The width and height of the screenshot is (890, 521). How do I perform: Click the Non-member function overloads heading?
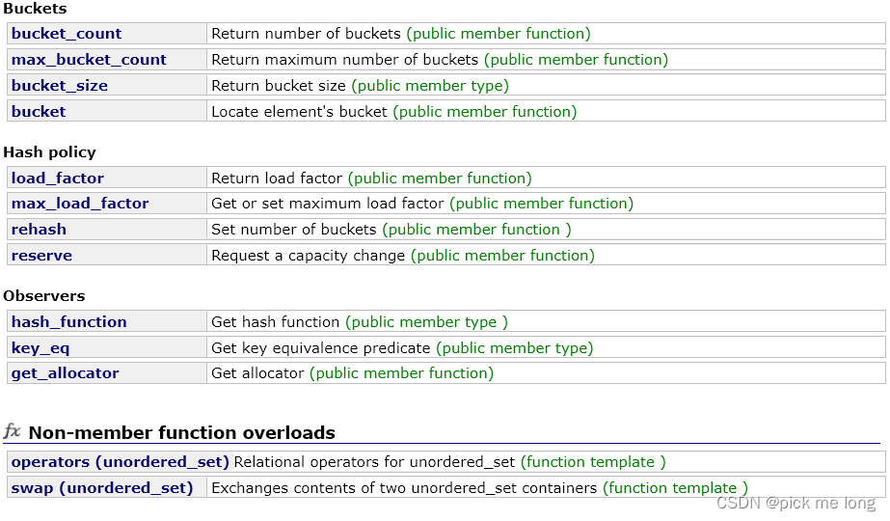pyautogui.click(x=181, y=433)
